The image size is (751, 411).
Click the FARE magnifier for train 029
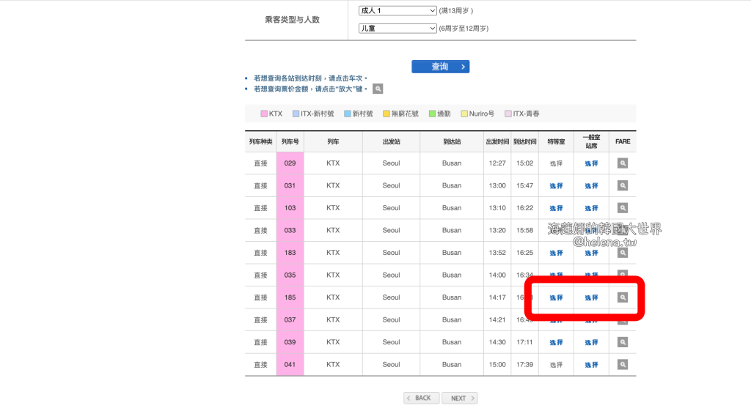coord(623,163)
